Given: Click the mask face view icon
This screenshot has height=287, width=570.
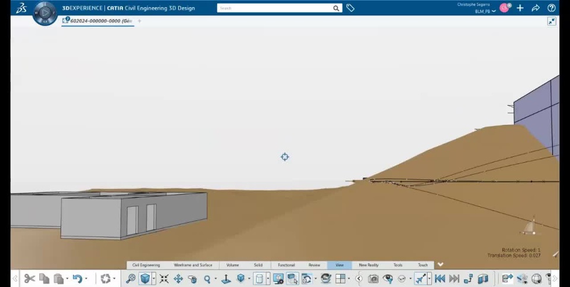Looking at the screenshot, I should (x=402, y=279).
